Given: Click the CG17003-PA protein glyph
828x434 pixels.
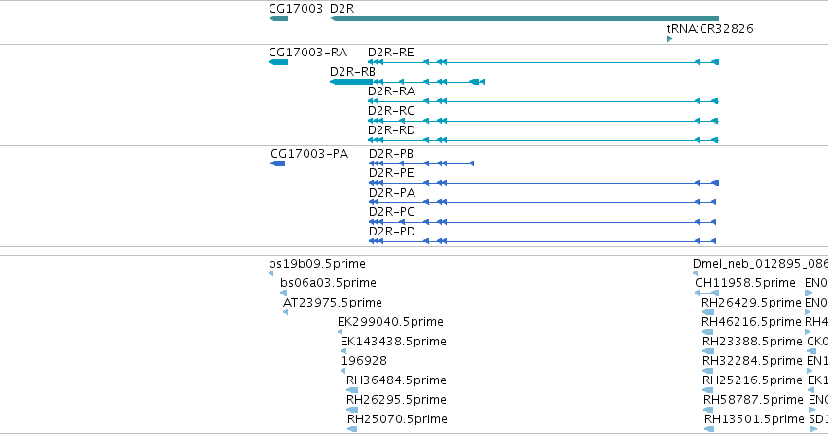Looking at the screenshot, I should click(277, 163).
